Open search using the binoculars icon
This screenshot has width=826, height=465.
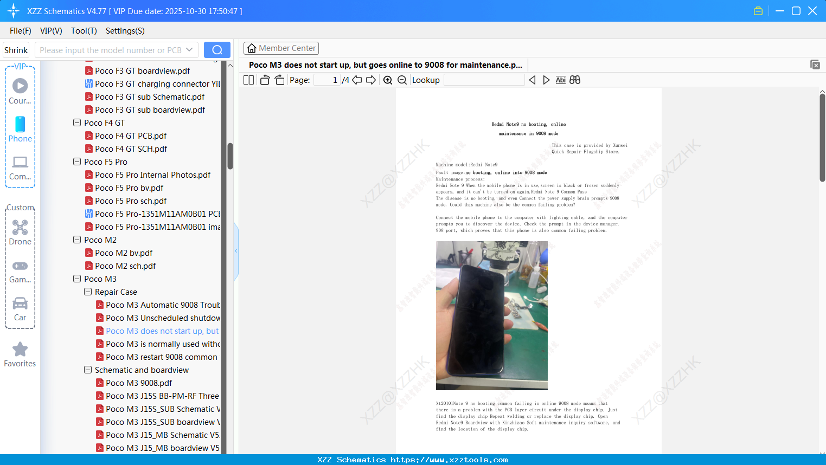[x=575, y=80]
